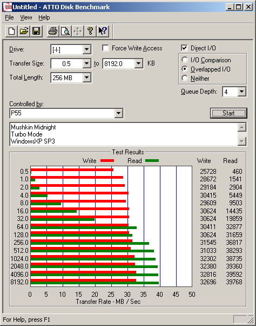Click the write value 32816

[x=208, y=275]
